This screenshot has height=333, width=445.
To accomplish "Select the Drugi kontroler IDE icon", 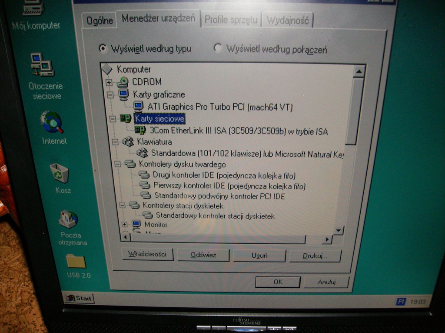I will [x=144, y=175].
